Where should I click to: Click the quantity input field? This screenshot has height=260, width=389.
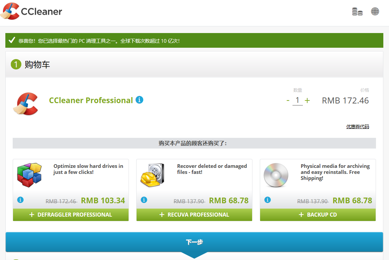(298, 100)
